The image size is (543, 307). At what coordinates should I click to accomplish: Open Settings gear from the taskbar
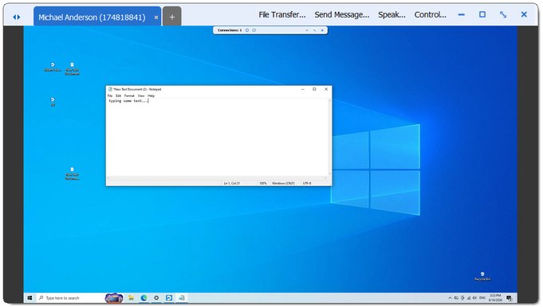click(156, 297)
